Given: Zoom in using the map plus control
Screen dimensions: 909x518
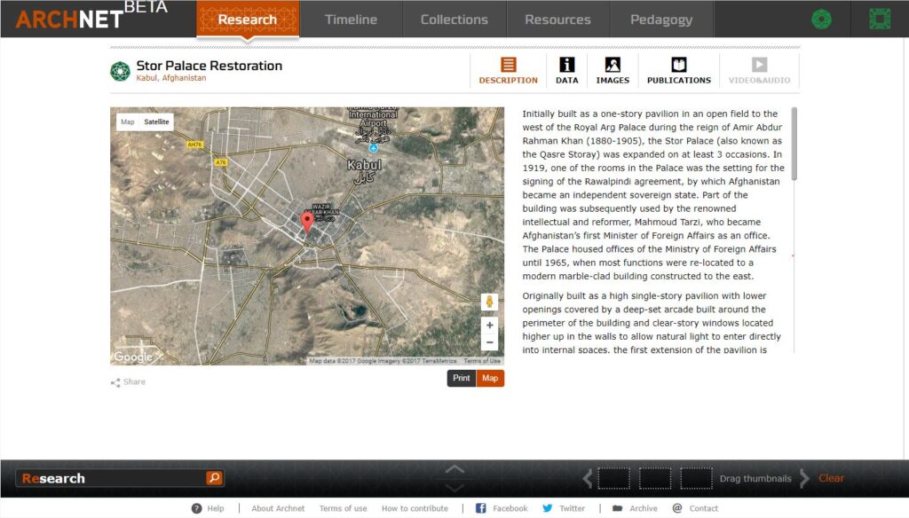Looking at the screenshot, I should pos(489,326).
